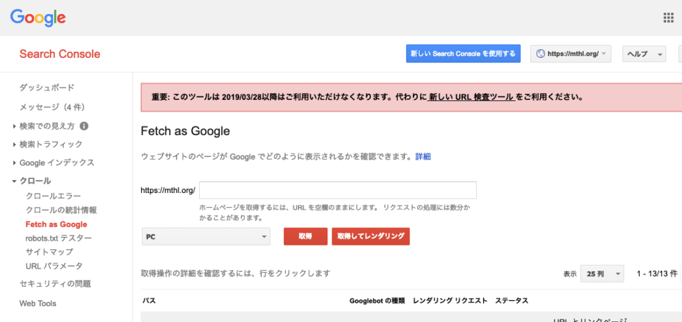
Task: Open セキュリティの問題 in sidebar
Action: [55, 284]
